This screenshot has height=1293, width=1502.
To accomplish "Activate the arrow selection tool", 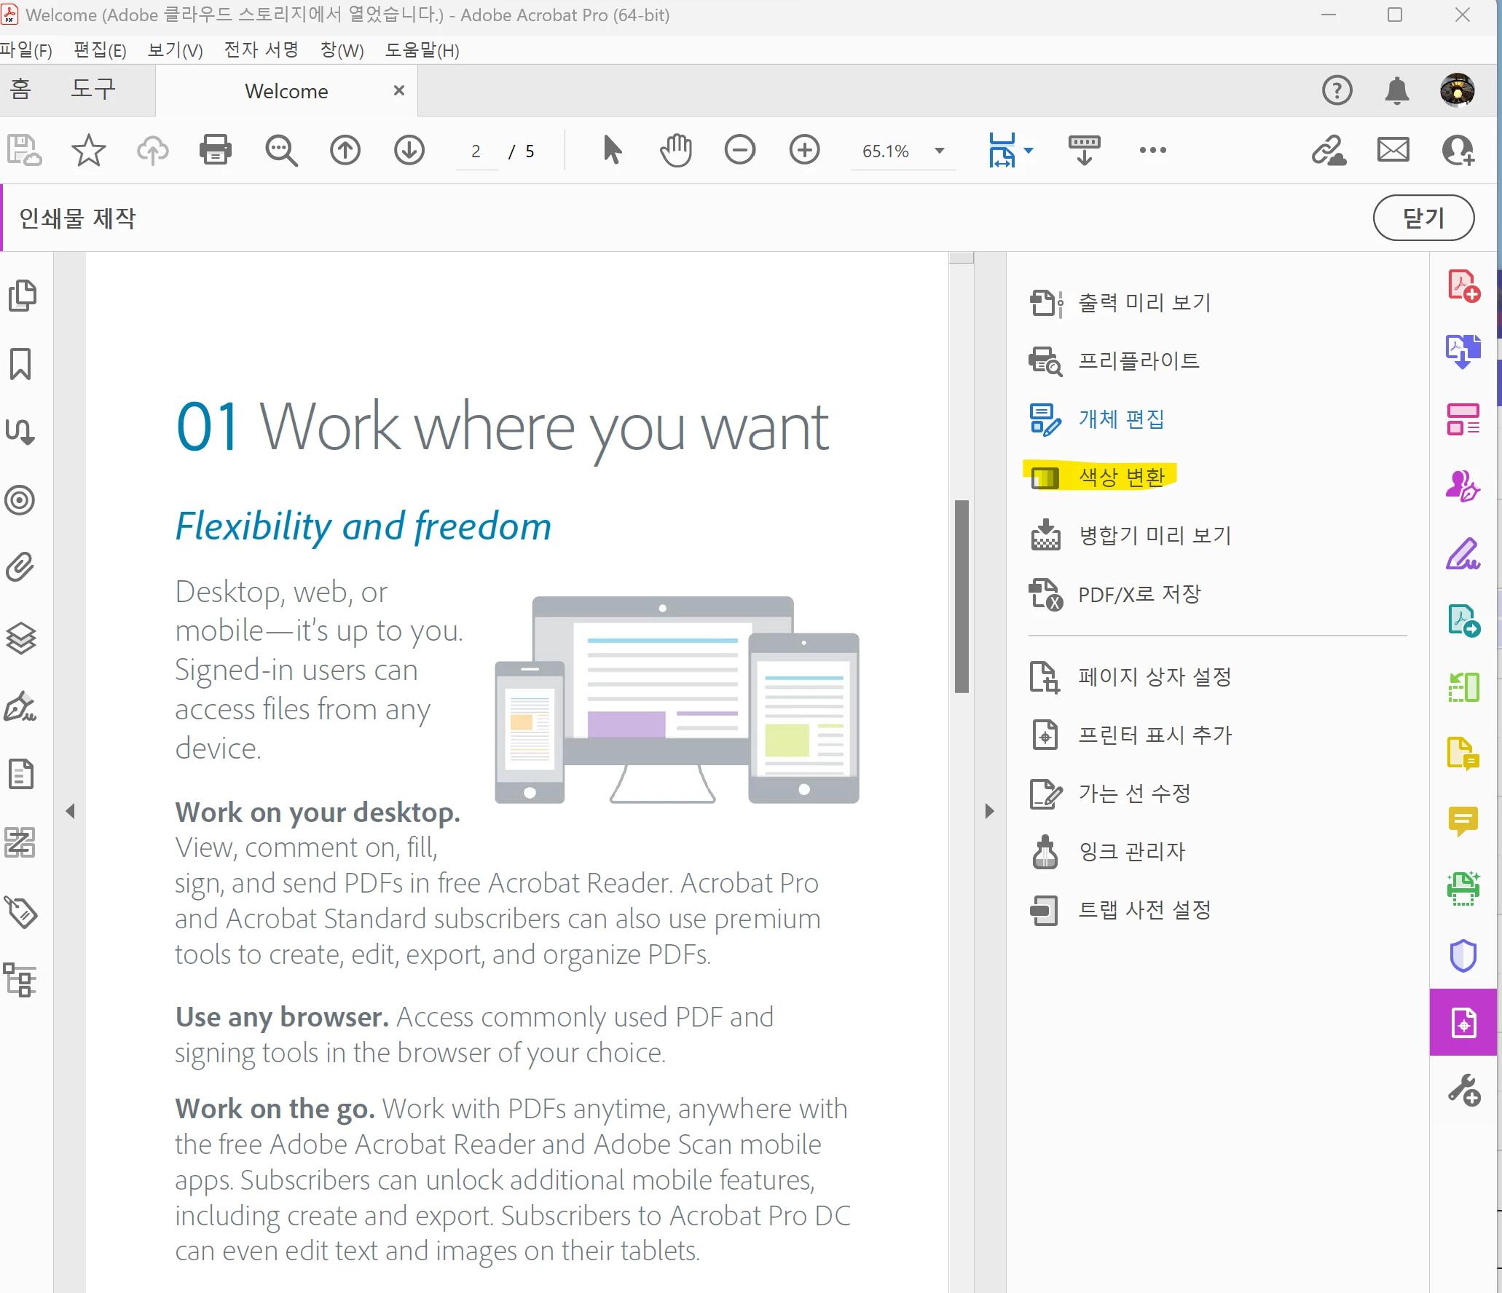I will [x=612, y=151].
